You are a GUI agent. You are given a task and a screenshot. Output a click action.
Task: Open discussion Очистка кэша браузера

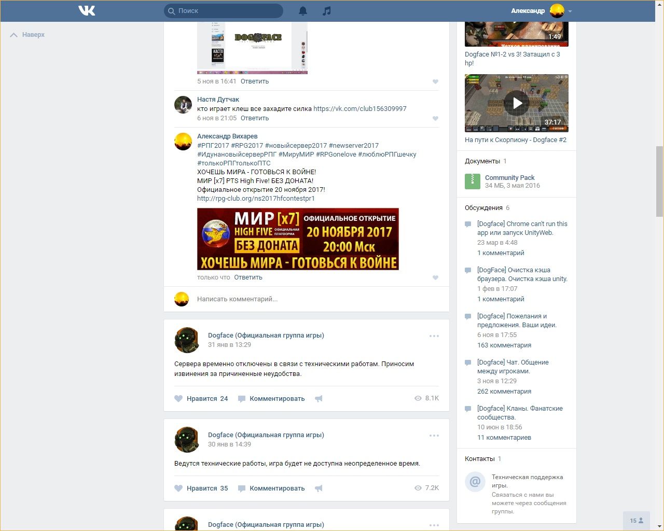click(522, 275)
